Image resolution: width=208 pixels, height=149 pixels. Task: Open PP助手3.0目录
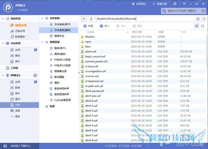tap(60, 65)
